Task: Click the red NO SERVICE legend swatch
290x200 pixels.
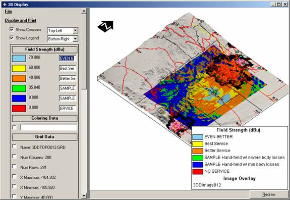Action: (x=198, y=172)
